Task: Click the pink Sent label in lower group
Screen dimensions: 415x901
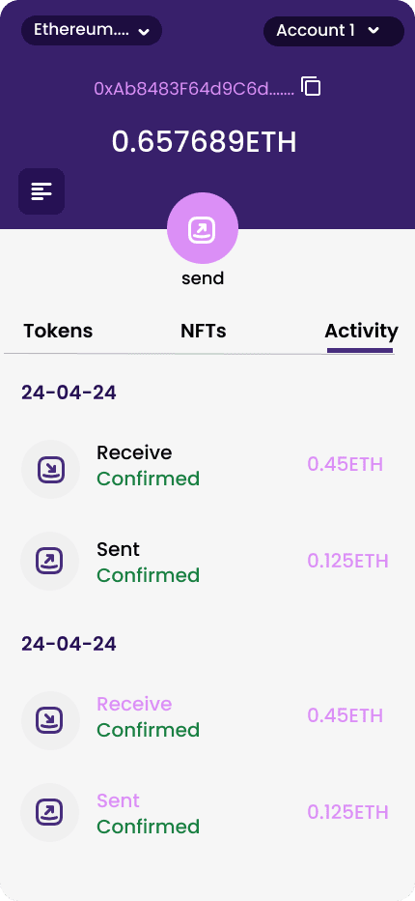Action: [x=119, y=800]
